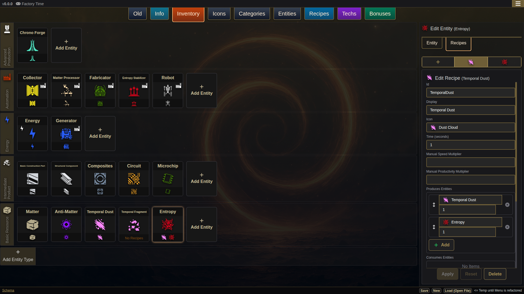This screenshot has width=524, height=294.
Task: Open the Entropy Stabilizer entity card
Action: (134, 90)
